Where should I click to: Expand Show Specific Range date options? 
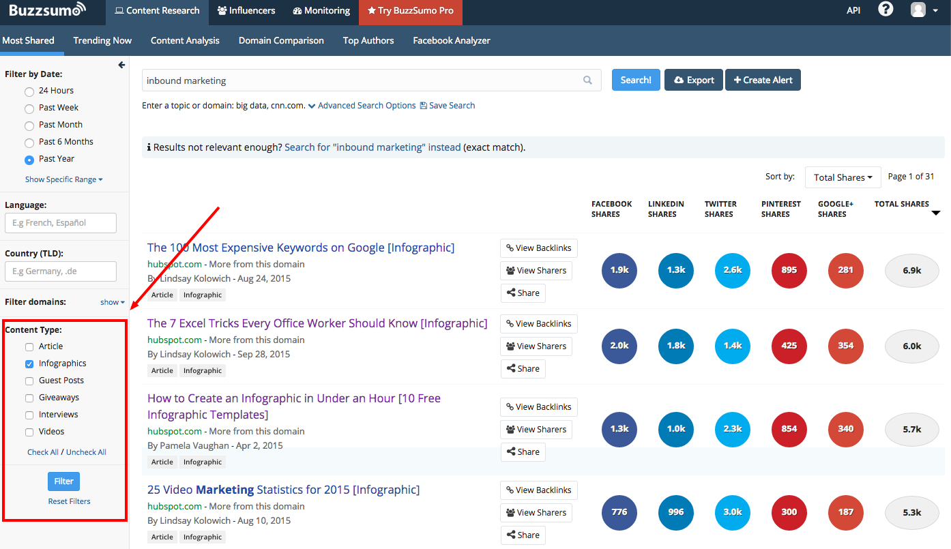point(63,179)
